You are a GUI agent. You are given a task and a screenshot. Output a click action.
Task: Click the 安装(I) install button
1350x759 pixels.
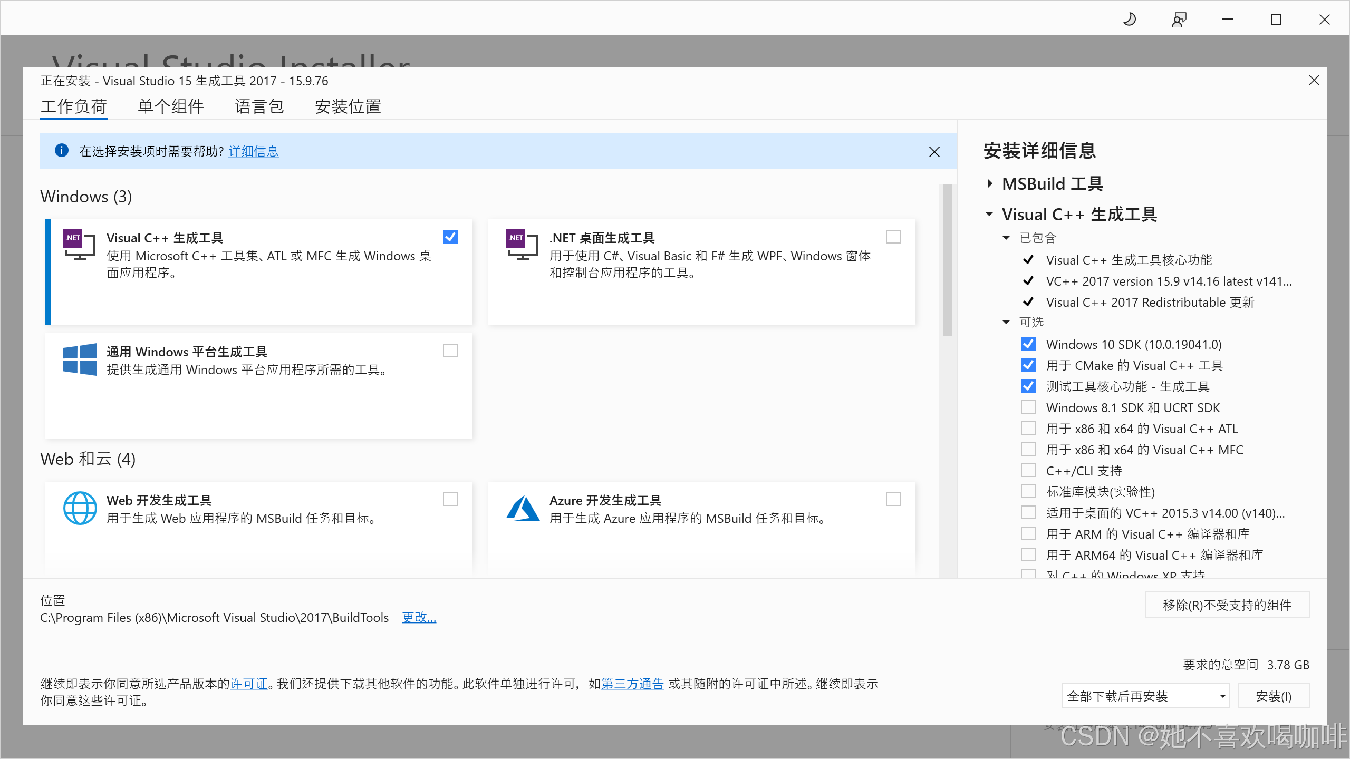(1273, 696)
